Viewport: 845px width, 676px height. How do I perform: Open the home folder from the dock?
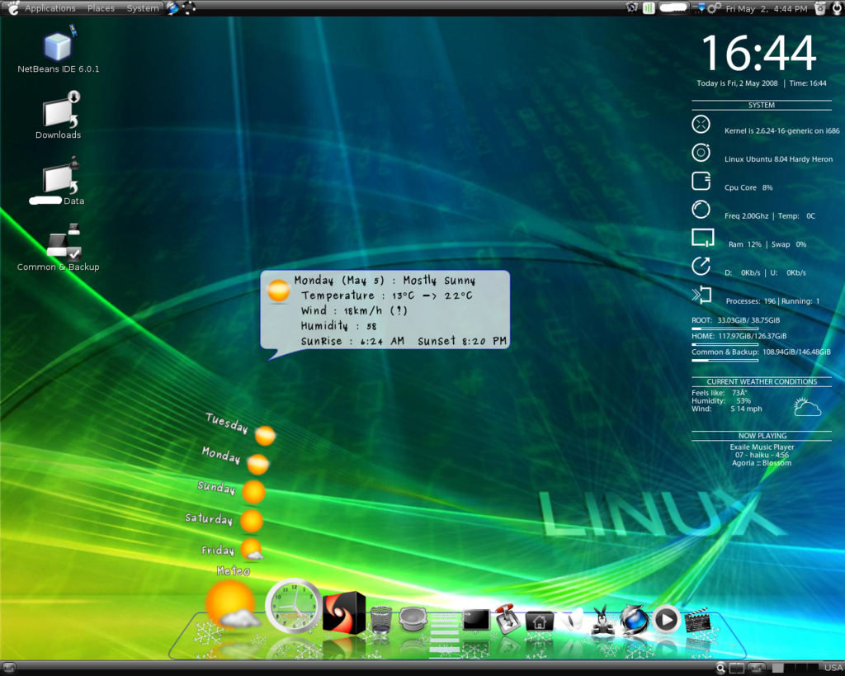[540, 621]
